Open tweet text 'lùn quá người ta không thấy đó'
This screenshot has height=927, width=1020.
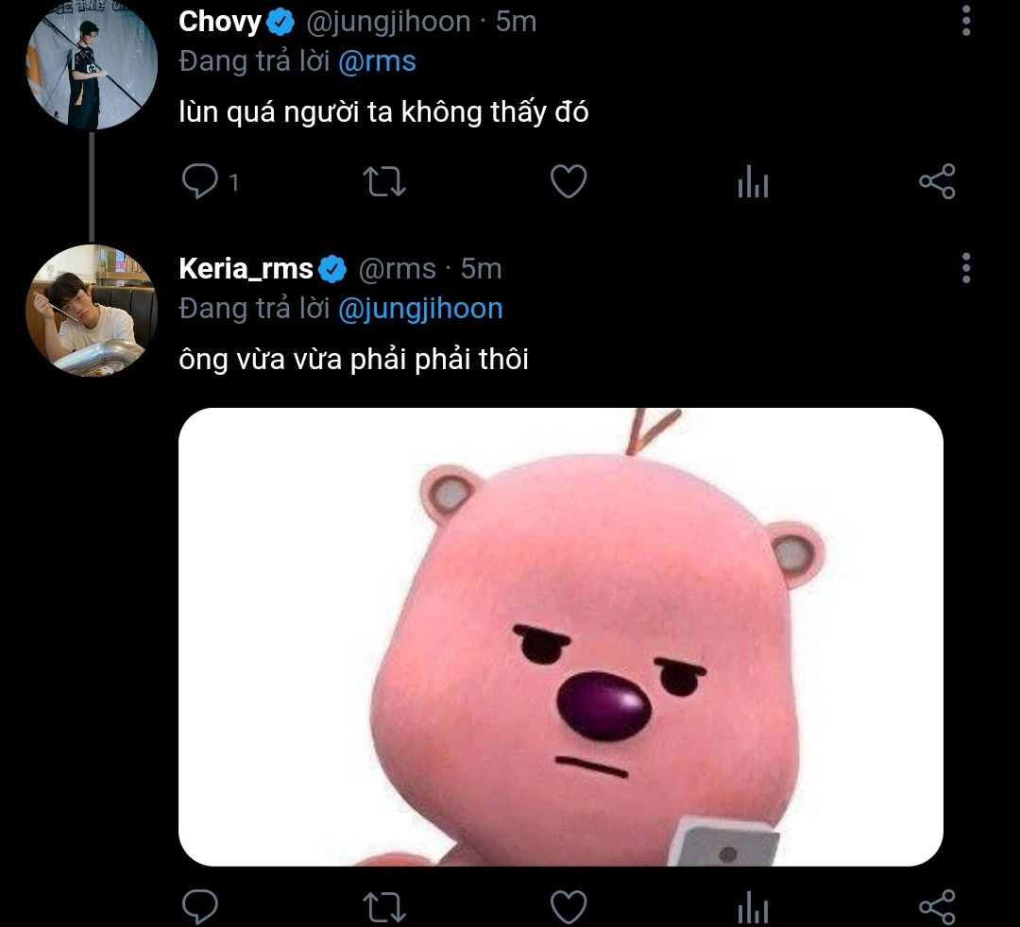tap(383, 111)
